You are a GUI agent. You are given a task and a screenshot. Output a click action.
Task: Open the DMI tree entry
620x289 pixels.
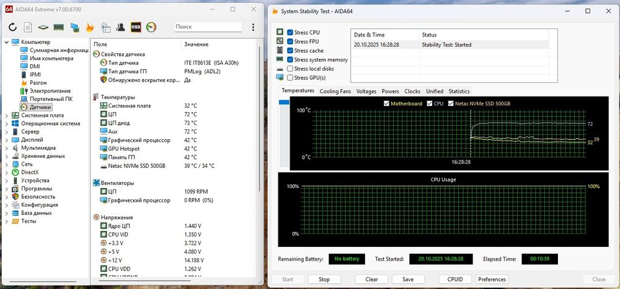pos(35,66)
